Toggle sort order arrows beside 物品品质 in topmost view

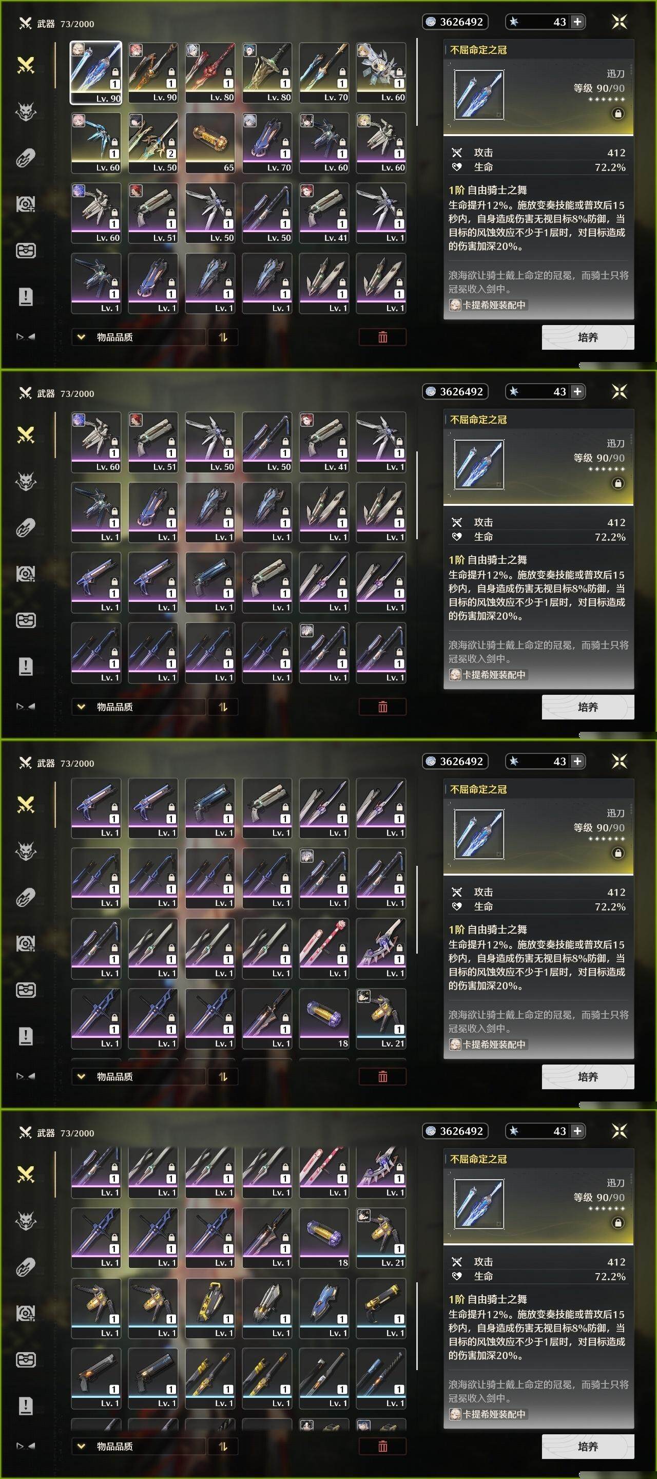[223, 337]
